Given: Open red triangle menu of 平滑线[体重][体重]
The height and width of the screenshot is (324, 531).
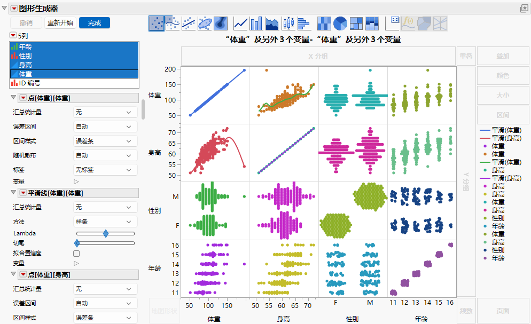Looking at the screenshot, I should click(23, 193).
